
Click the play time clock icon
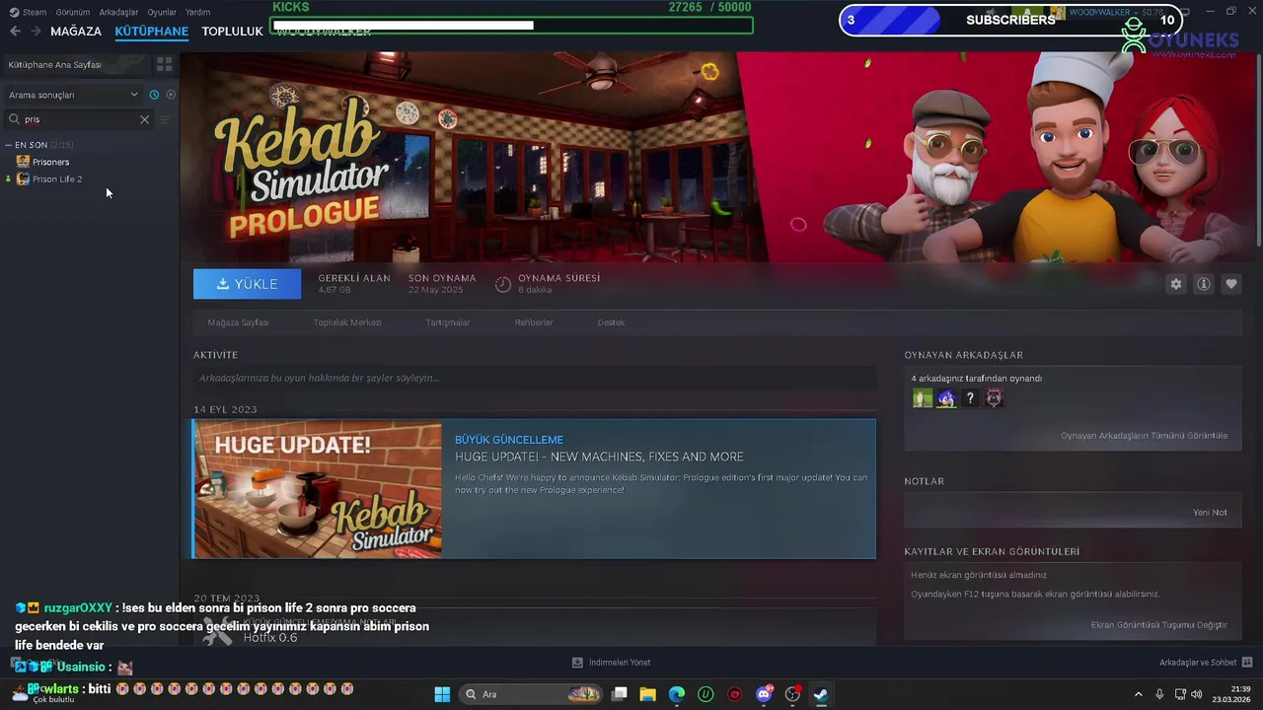pos(503,284)
